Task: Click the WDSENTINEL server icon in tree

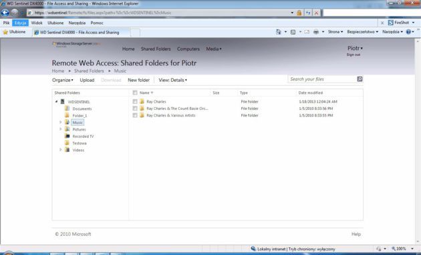Action: [63, 102]
